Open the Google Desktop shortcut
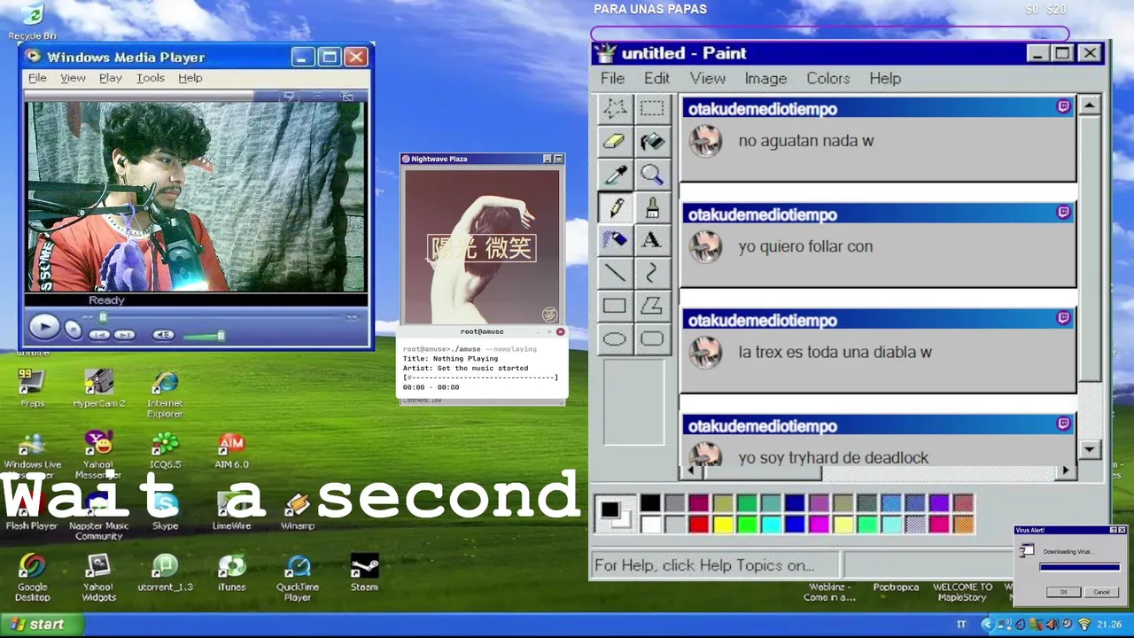The height and width of the screenshot is (638, 1134). [32, 578]
